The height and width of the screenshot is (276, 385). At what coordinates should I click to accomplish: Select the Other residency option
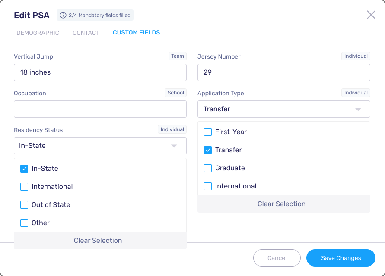(x=24, y=223)
